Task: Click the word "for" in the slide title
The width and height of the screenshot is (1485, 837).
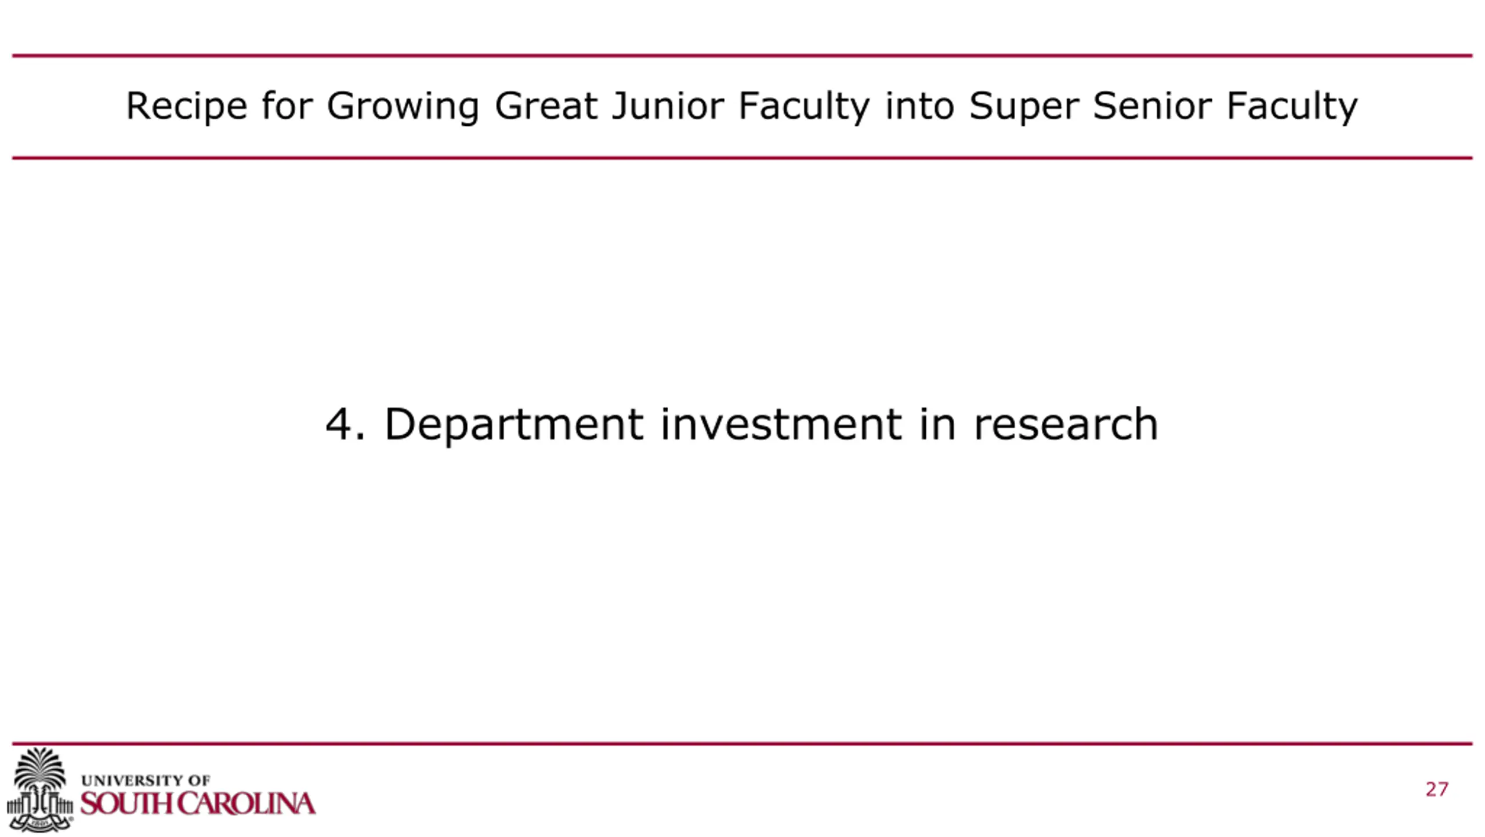Action: pyautogui.click(x=287, y=105)
